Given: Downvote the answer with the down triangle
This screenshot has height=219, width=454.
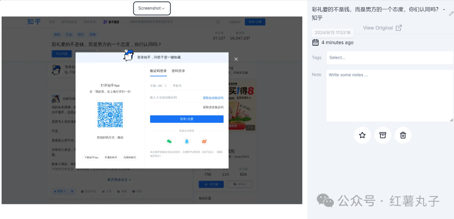Looking at the screenshot, I should [x=72, y=191].
